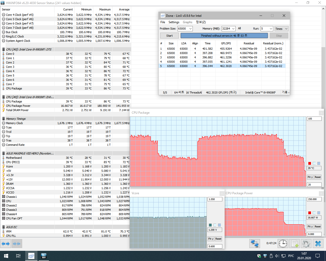Click Reset in the CPU Package Power graph

[318, 227]
